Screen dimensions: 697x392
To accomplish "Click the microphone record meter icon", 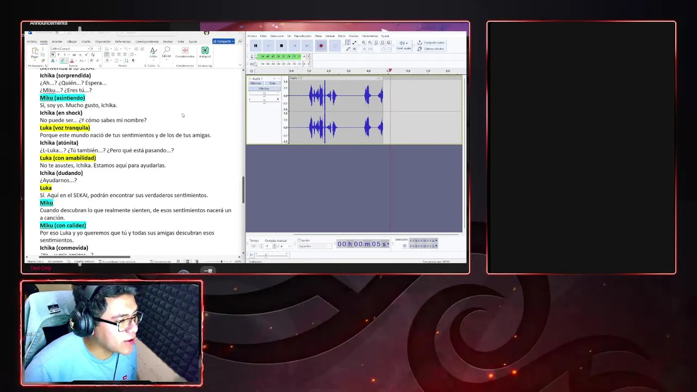I will click(252, 57).
